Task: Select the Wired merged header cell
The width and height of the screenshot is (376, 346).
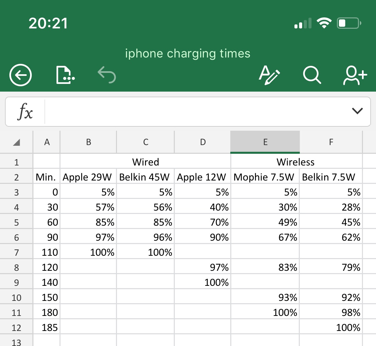Action: [145, 162]
